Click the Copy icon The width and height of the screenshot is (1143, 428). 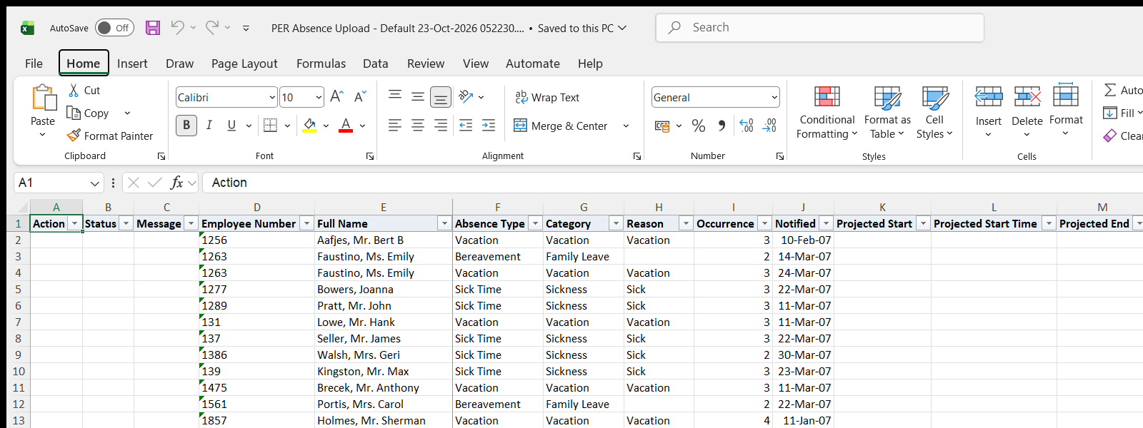click(74, 113)
